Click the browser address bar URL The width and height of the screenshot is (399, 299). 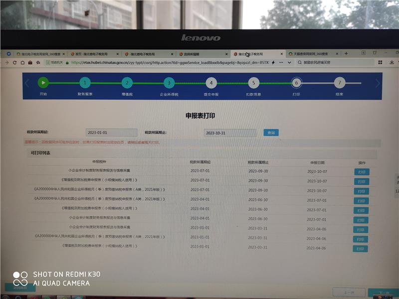(x=170, y=63)
